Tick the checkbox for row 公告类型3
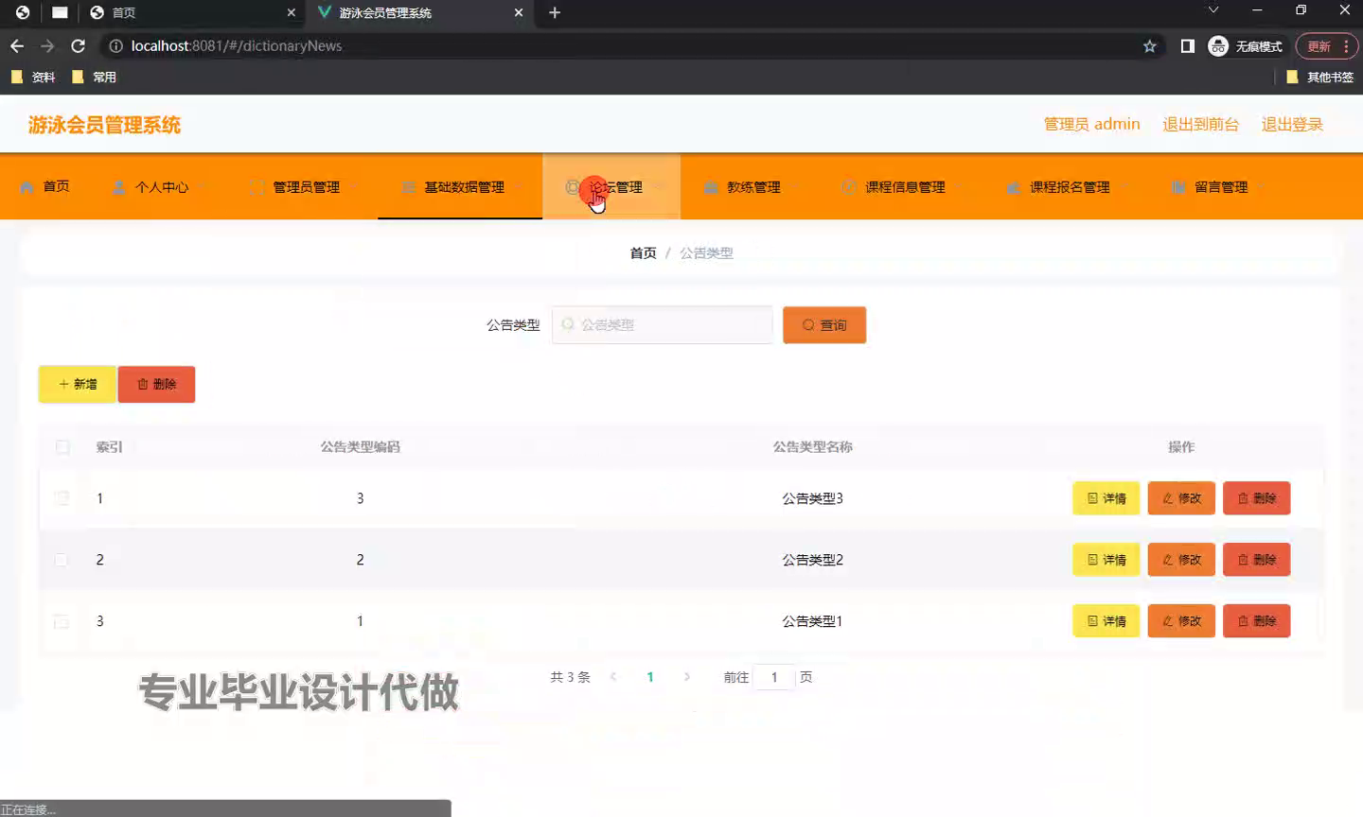Image resolution: width=1363 pixels, height=817 pixels. pos(62,498)
